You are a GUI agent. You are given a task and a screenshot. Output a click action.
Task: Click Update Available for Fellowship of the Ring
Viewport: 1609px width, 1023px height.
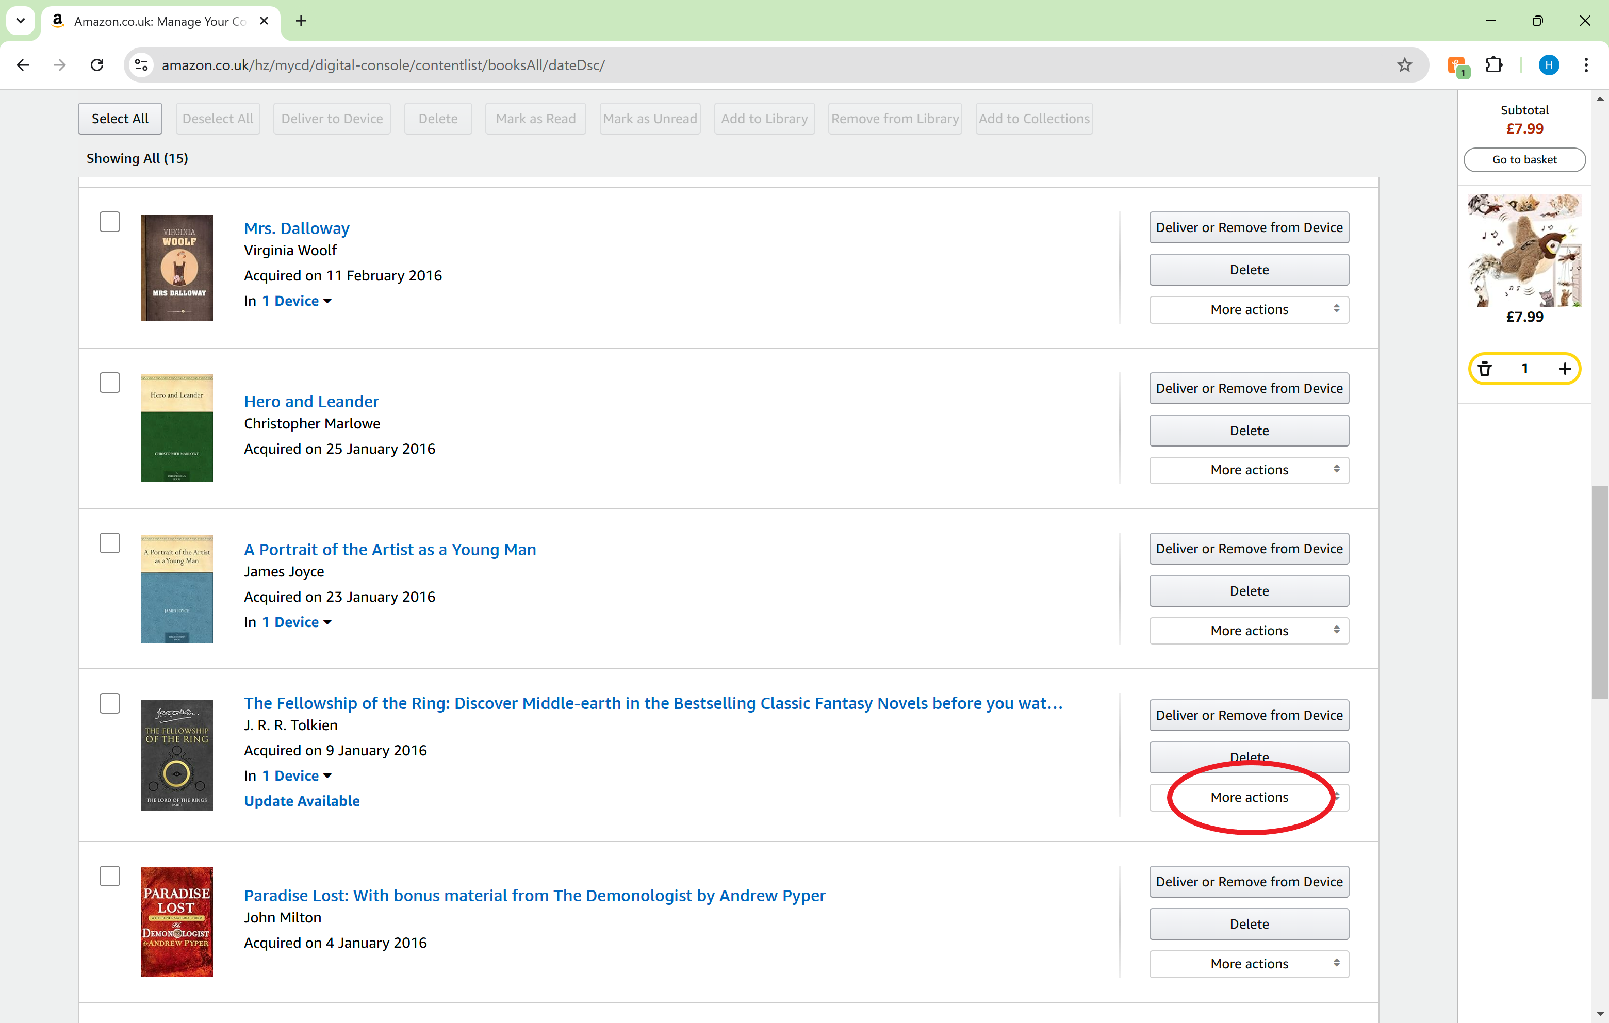coord(302,801)
